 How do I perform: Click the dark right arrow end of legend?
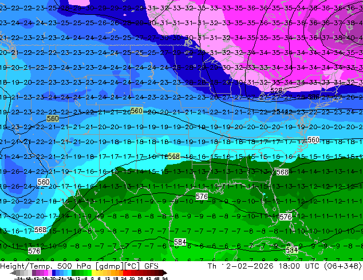tap(165, 273)
